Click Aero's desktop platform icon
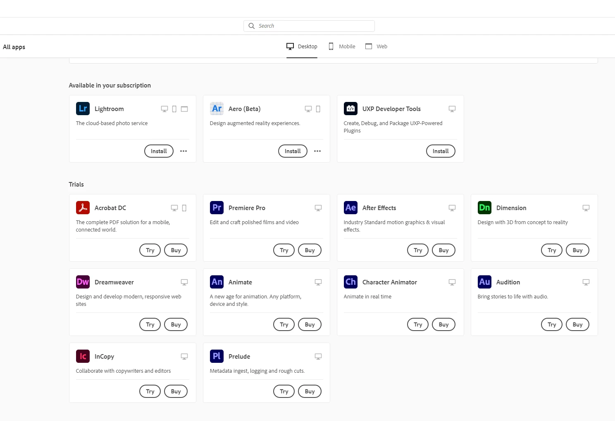The image size is (615, 421). [308, 109]
